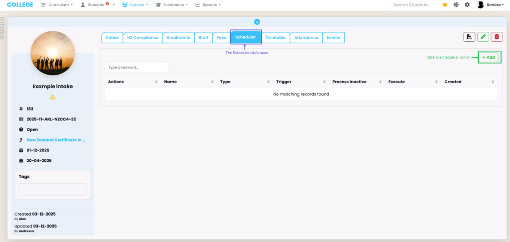The height and width of the screenshot is (242, 510).
Task: Collapse panel with the blue chevron circle
Action: (x=257, y=21)
